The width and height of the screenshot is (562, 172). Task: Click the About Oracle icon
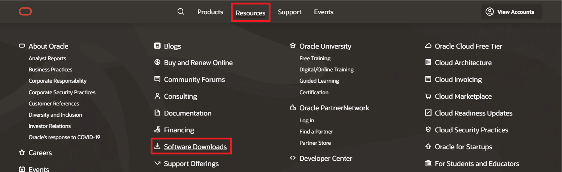22,46
